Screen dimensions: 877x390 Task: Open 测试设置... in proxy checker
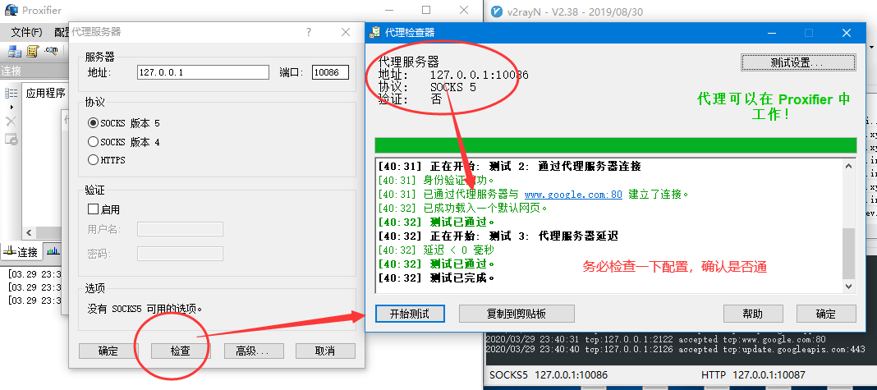click(x=798, y=62)
